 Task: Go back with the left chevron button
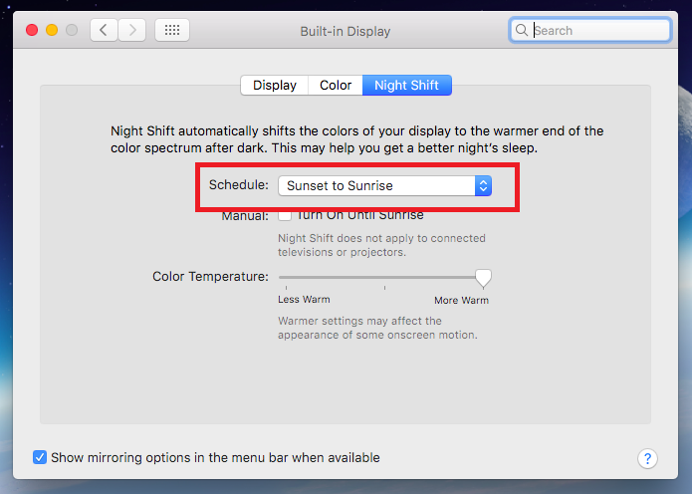(x=104, y=30)
